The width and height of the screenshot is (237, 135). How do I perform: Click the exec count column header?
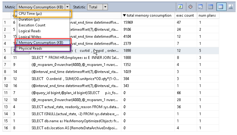tap(185, 15)
